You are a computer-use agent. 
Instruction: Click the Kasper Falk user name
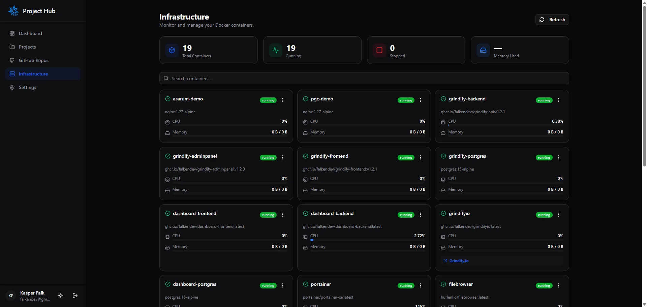[32, 293]
